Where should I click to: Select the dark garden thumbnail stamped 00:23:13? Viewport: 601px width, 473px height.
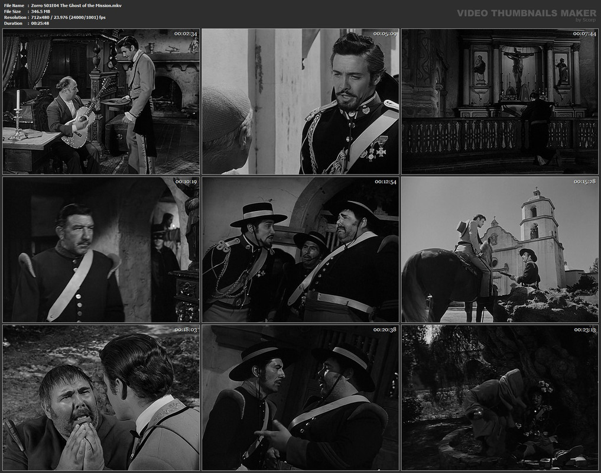[x=500, y=397]
